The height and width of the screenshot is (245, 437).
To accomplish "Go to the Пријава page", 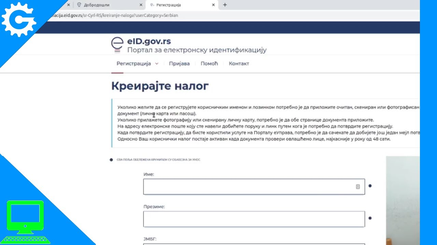I will click(x=179, y=64).
